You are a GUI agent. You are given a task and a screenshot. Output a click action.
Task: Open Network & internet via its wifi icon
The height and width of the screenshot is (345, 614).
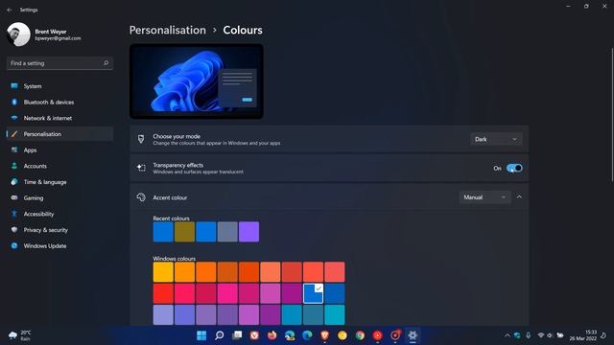point(14,118)
